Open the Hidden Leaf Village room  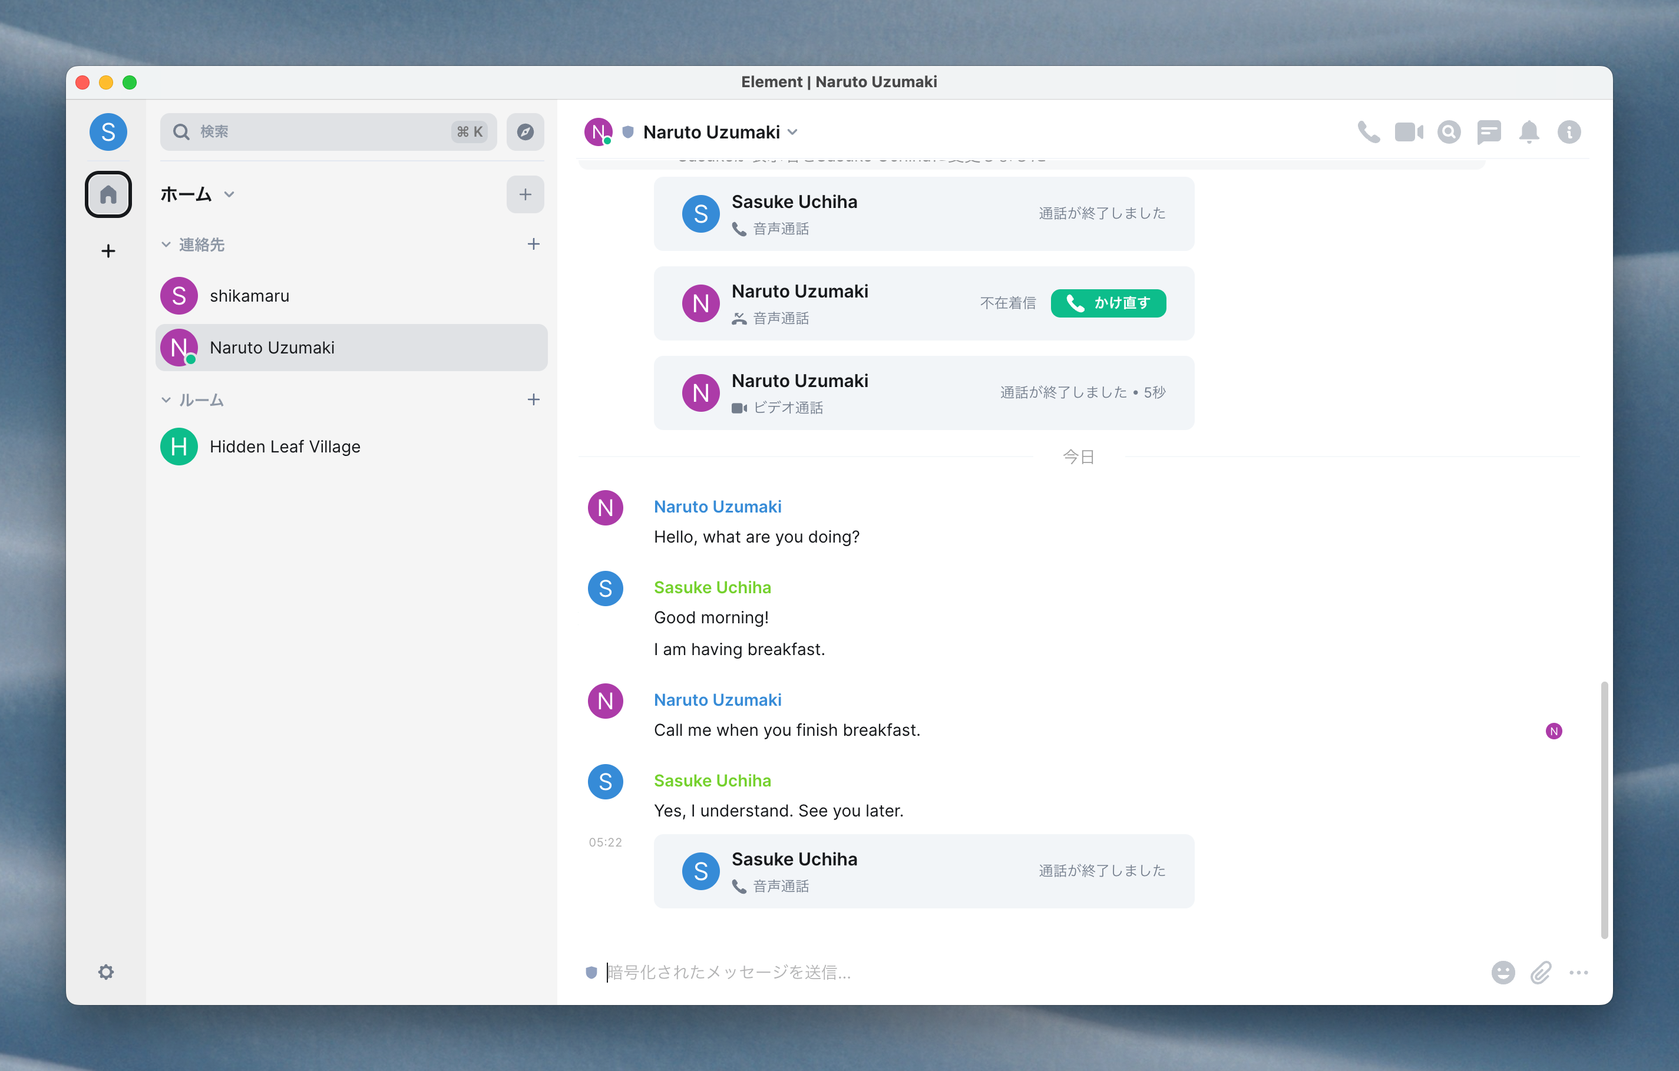click(x=285, y=447)
